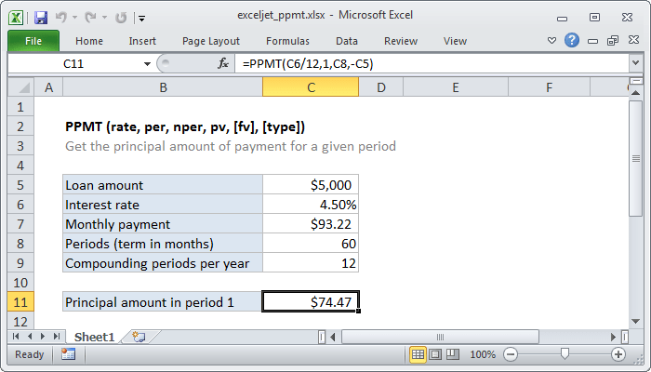Image resolution: width=651 pixels, height=372 pixels.
Task: Select the Sheet1 tab
Action: click(94, 337)
